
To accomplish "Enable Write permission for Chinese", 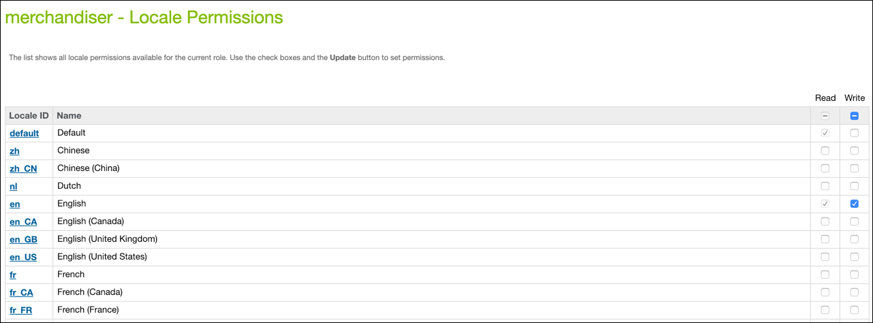I will (855, 151).
